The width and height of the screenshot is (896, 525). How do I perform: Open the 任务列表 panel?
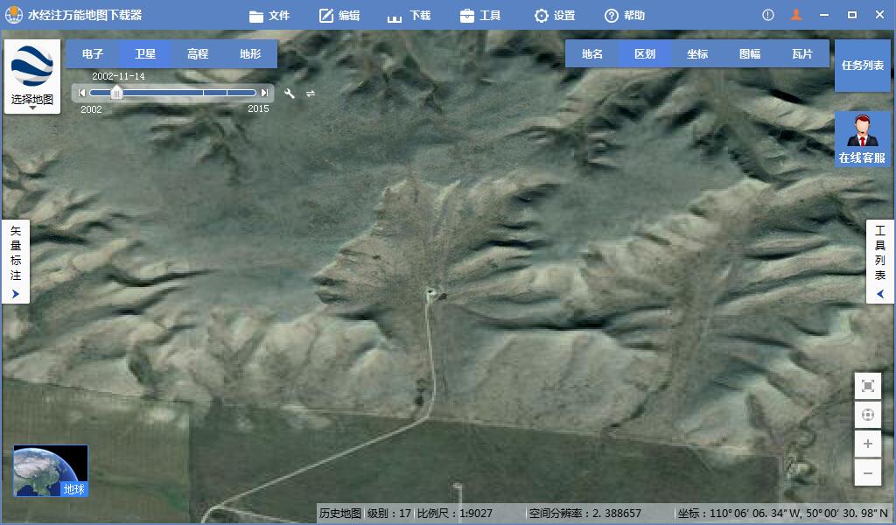(x=862, y=65)
